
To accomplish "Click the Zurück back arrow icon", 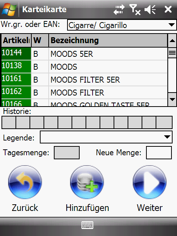I will [x=25, y=182].
